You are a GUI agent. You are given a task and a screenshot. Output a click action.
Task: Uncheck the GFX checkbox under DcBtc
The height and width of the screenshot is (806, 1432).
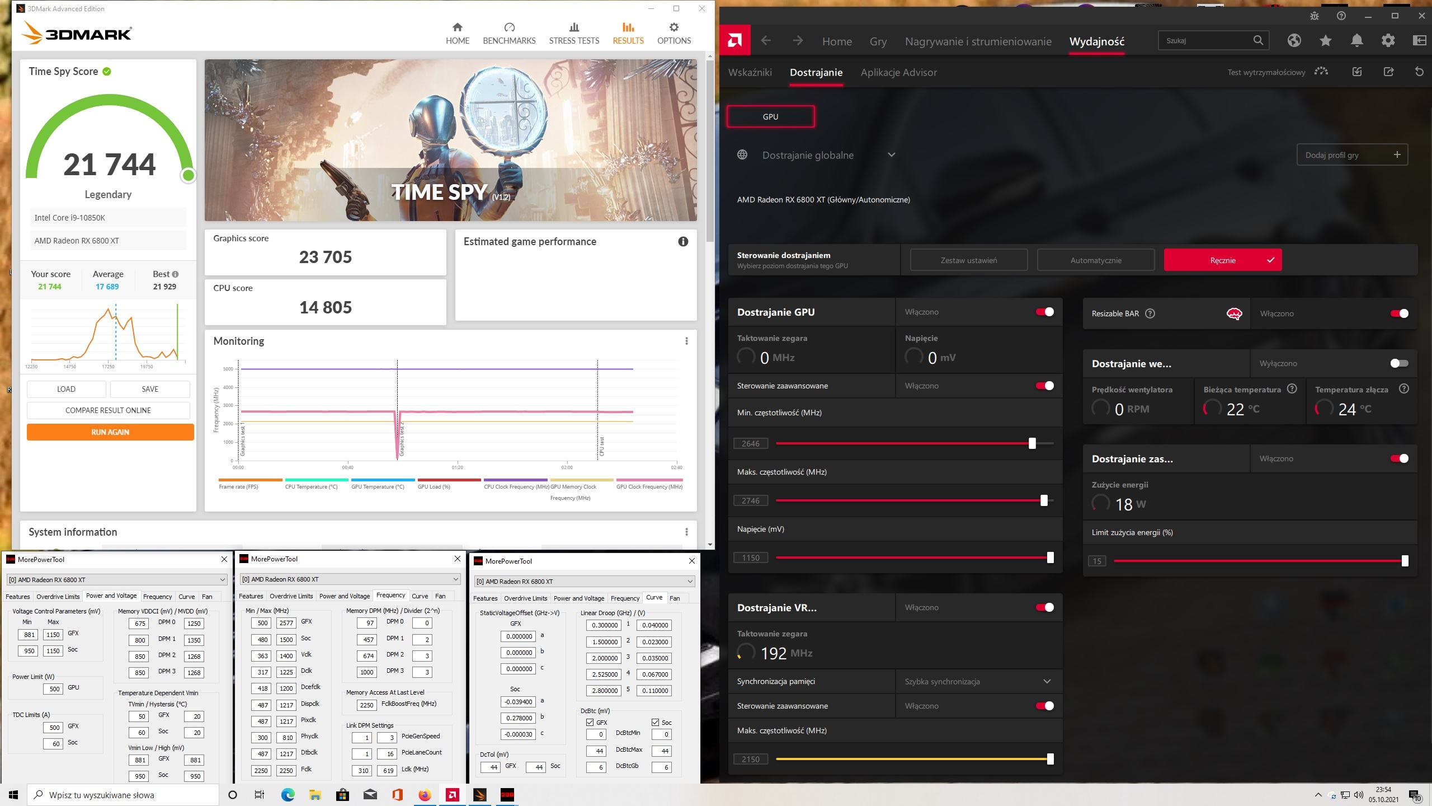pos(590,723)
